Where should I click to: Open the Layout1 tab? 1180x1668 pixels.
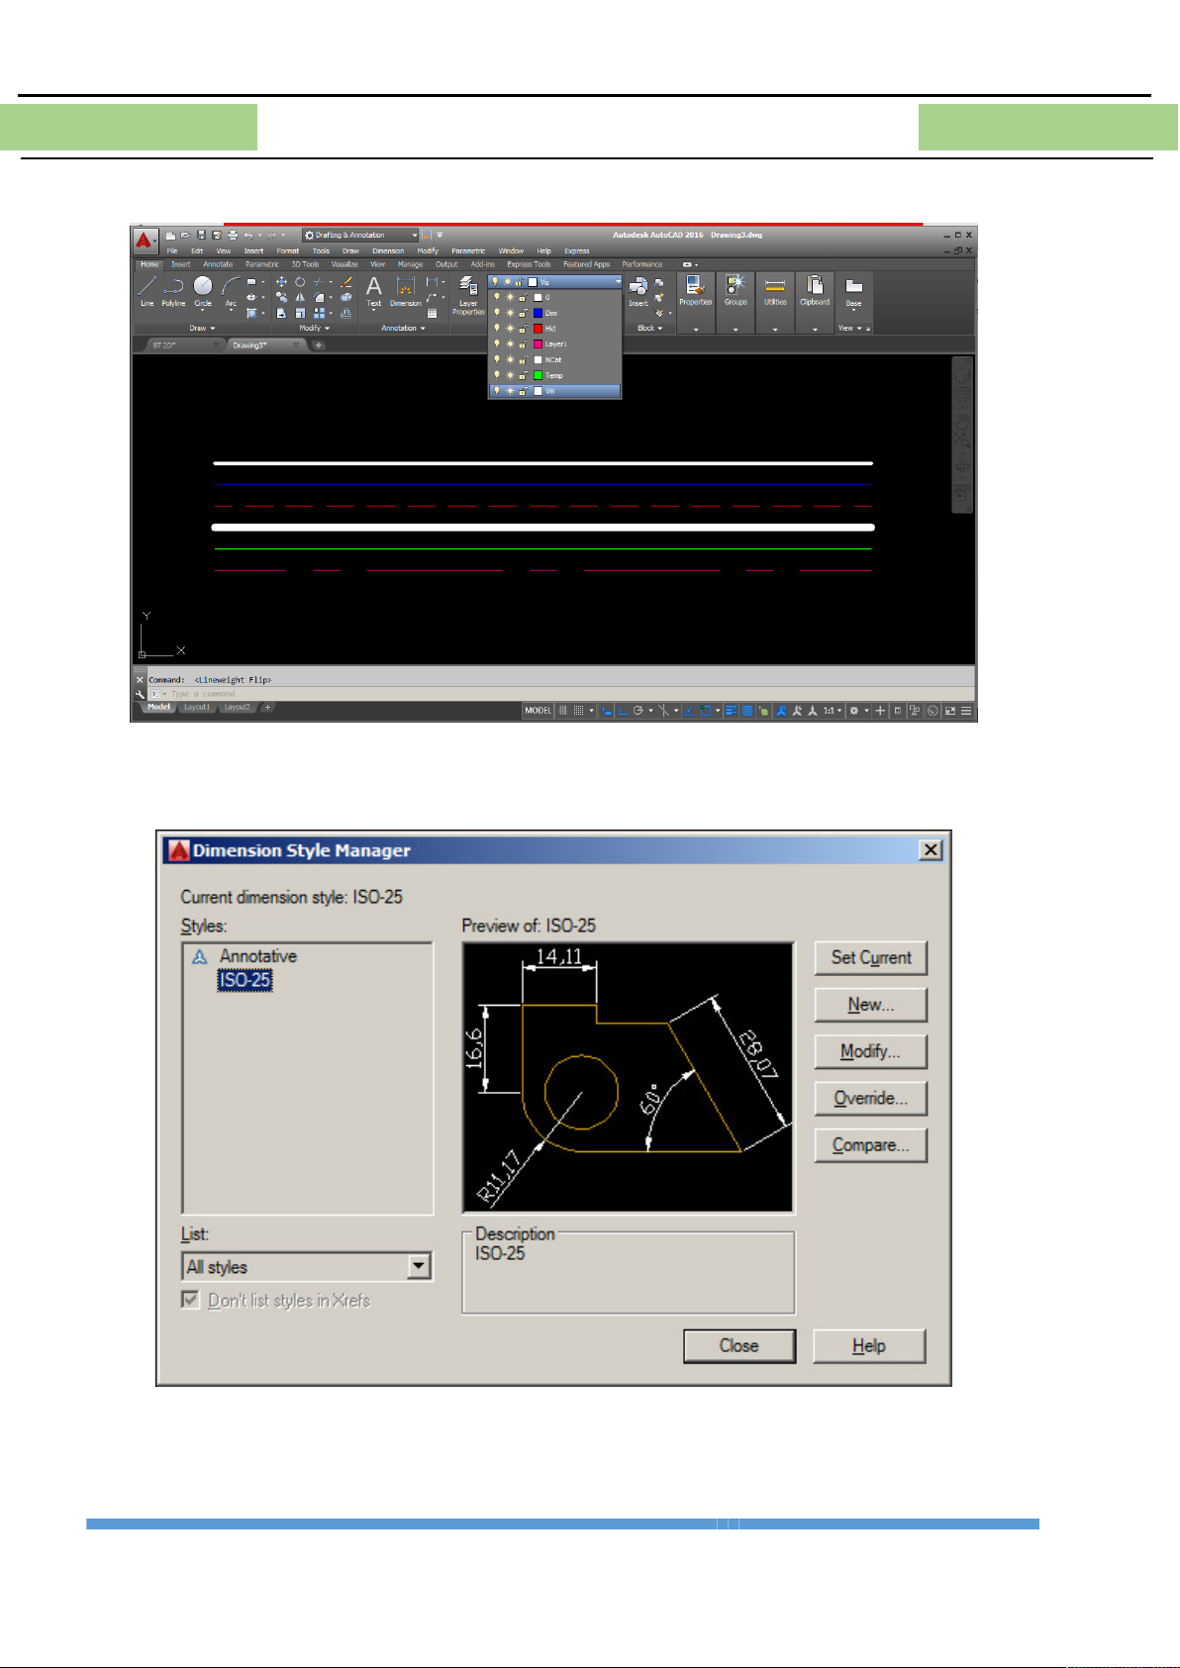coord(197,708)
